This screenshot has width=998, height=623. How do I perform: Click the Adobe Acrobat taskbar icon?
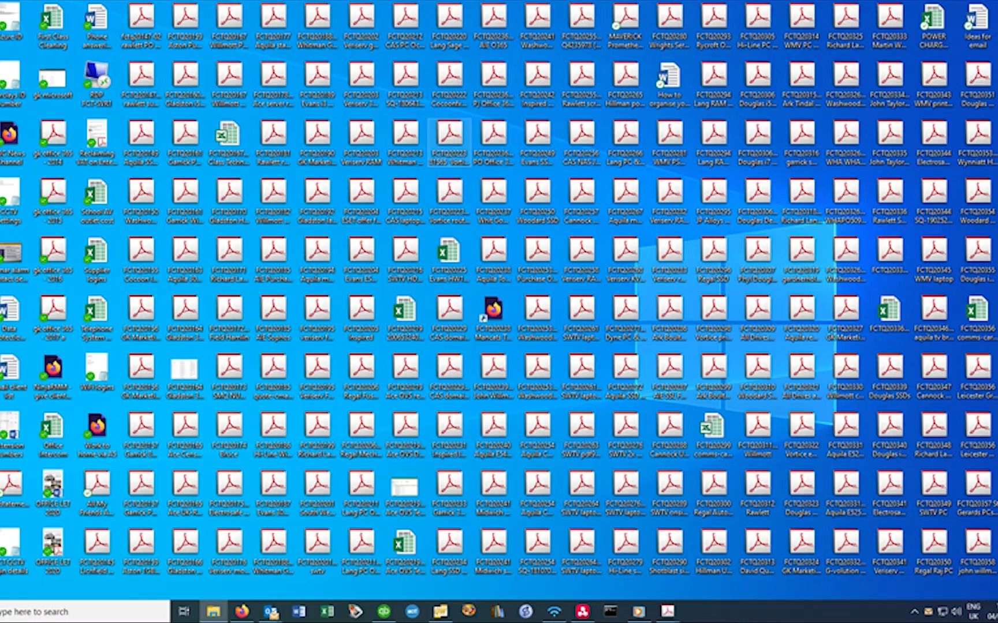click(668, 611)
